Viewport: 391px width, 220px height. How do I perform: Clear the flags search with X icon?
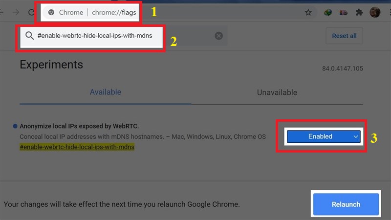pos(218,36)
